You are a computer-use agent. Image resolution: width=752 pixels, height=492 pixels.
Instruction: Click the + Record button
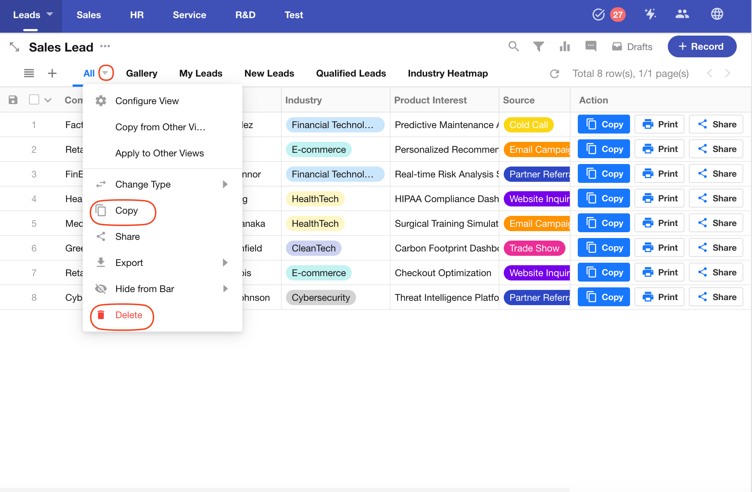point(702,46)
